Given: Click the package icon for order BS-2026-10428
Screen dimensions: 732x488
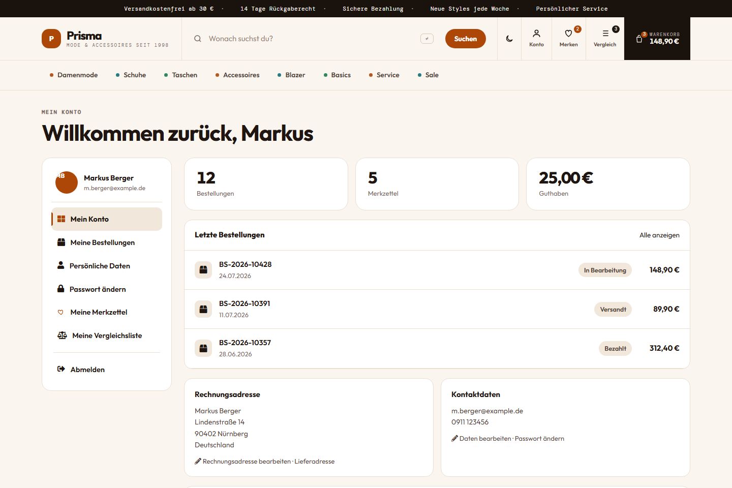Looking at the screenshot, I should (203, 270).
